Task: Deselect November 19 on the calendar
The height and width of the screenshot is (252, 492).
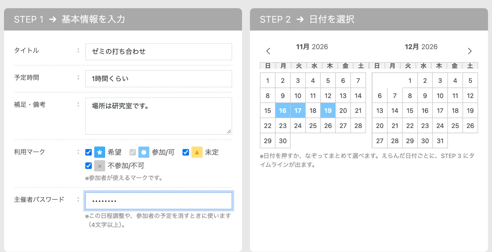Action: [328, 110]
